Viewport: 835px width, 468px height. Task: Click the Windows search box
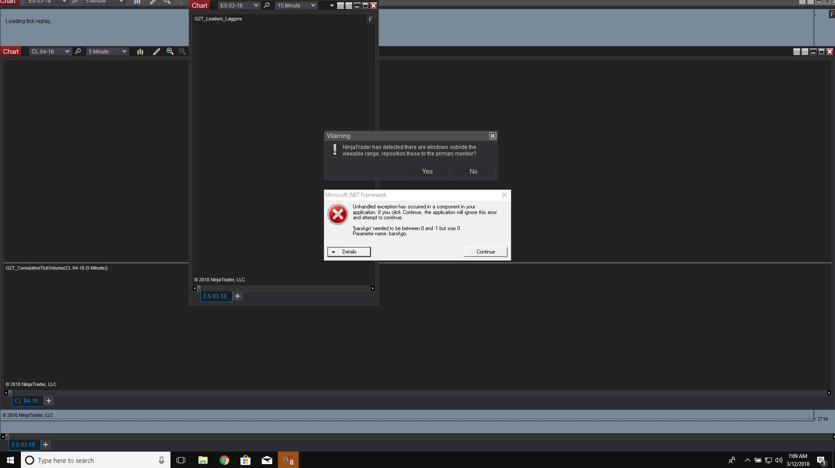[x=96, y=460]
